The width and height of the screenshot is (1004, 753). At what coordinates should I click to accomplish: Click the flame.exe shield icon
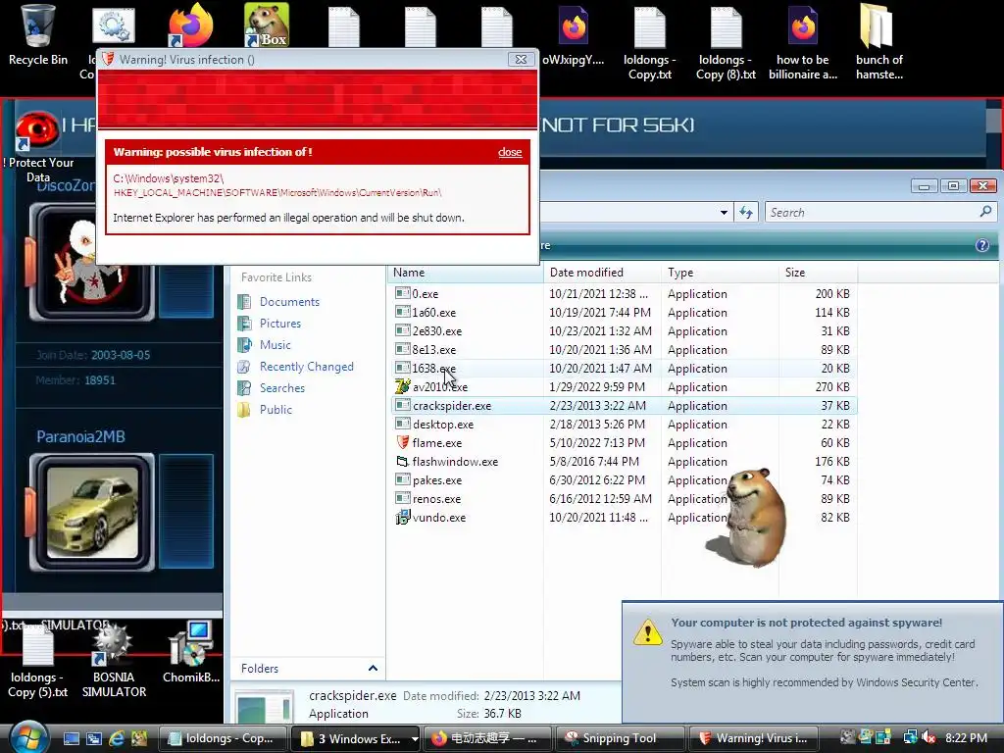402,442
